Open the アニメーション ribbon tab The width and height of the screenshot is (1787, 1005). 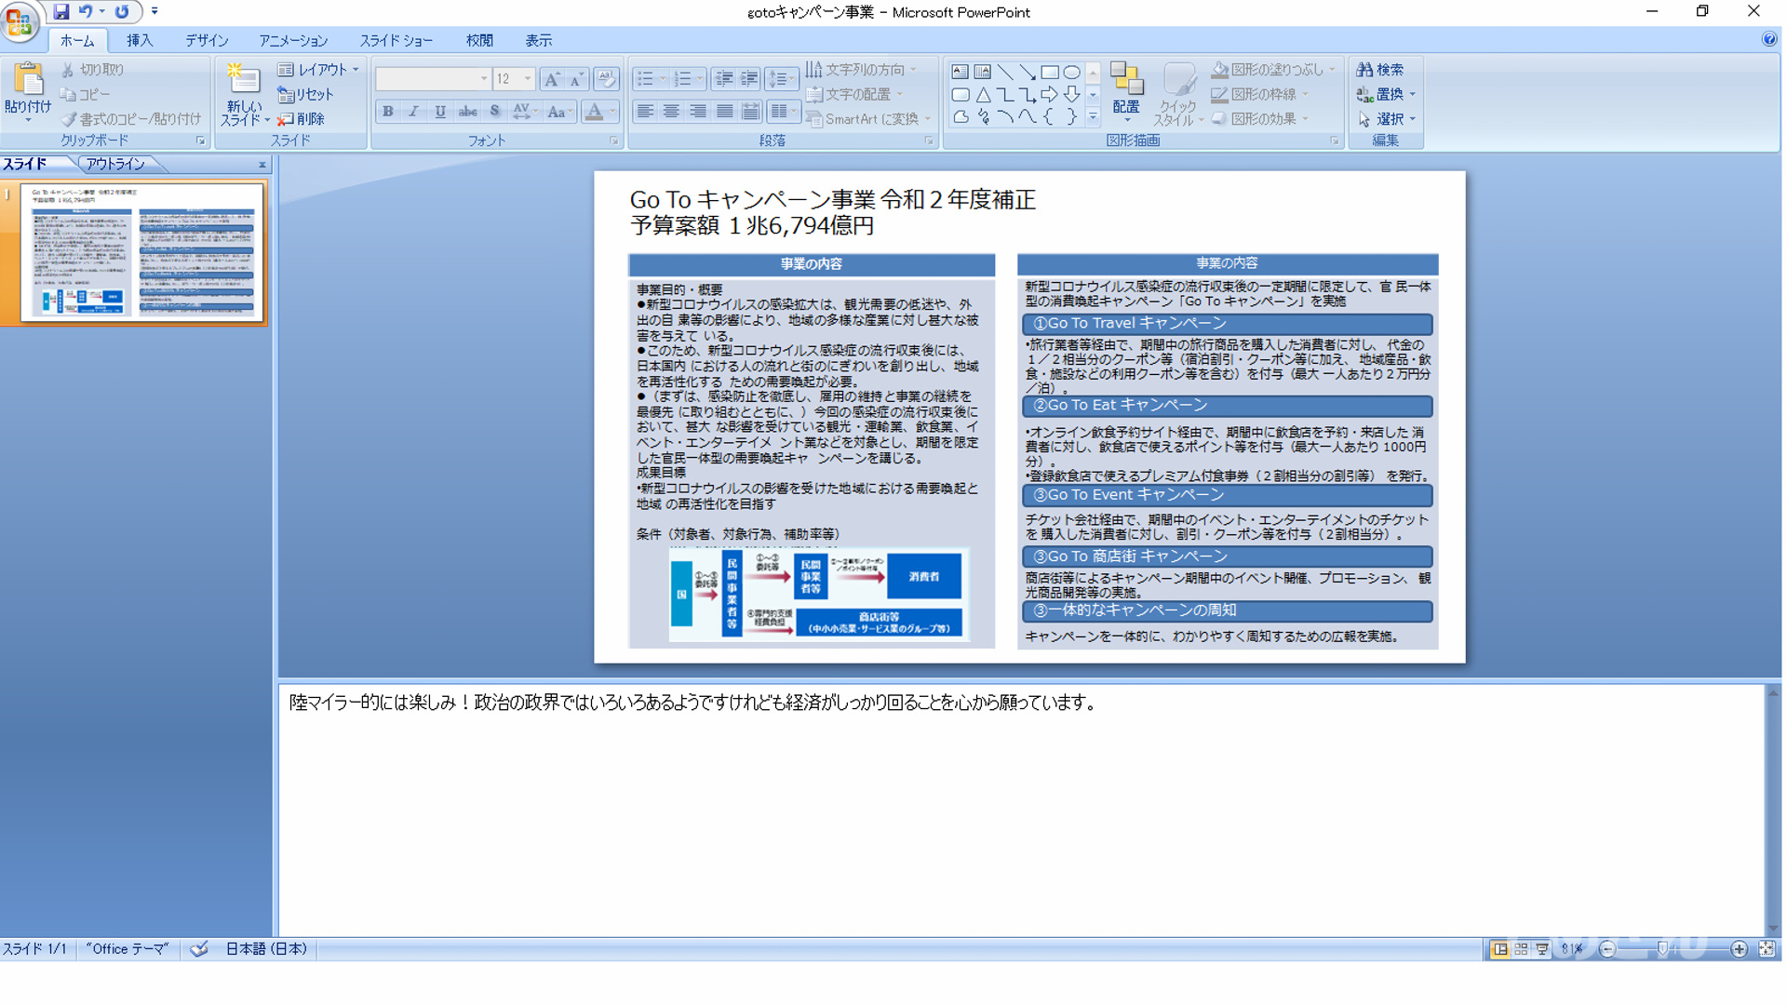point(293,41)
